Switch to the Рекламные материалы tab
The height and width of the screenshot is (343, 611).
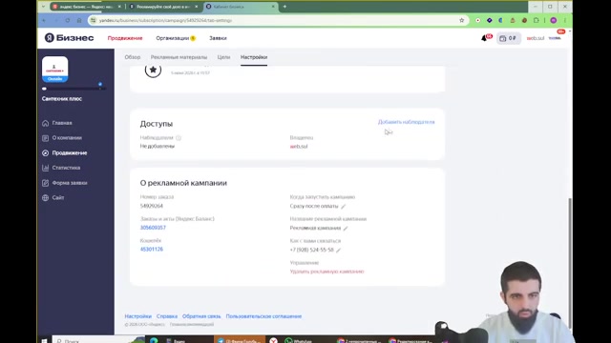[179, 57]
